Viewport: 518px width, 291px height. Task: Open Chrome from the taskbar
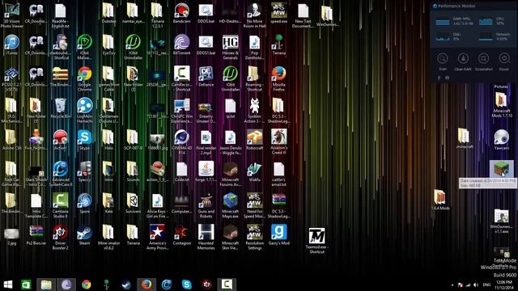87,285
